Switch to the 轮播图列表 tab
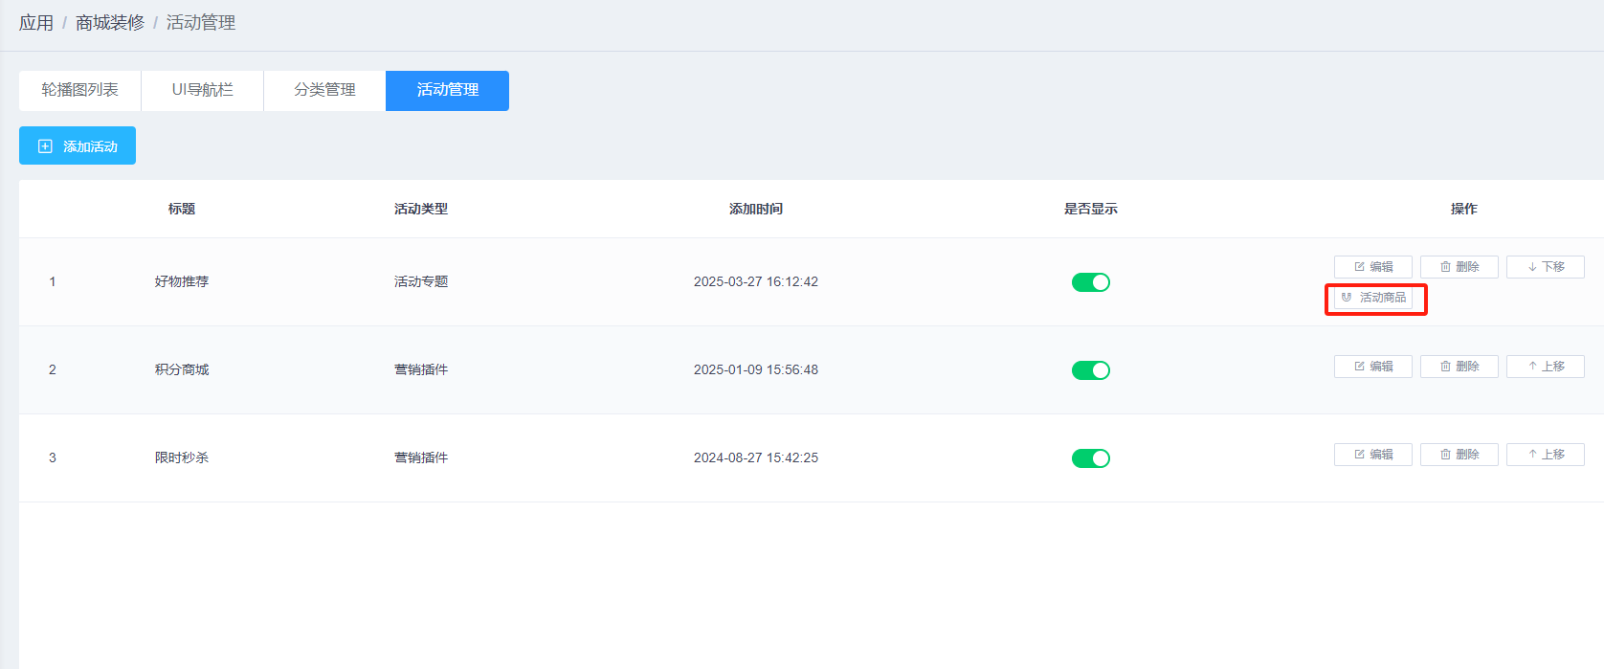The image size is (1604, 669). point(80,90)
